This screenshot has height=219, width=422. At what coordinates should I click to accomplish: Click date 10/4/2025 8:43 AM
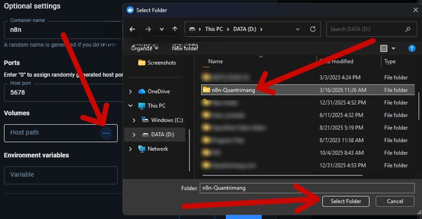click(341, 153)
